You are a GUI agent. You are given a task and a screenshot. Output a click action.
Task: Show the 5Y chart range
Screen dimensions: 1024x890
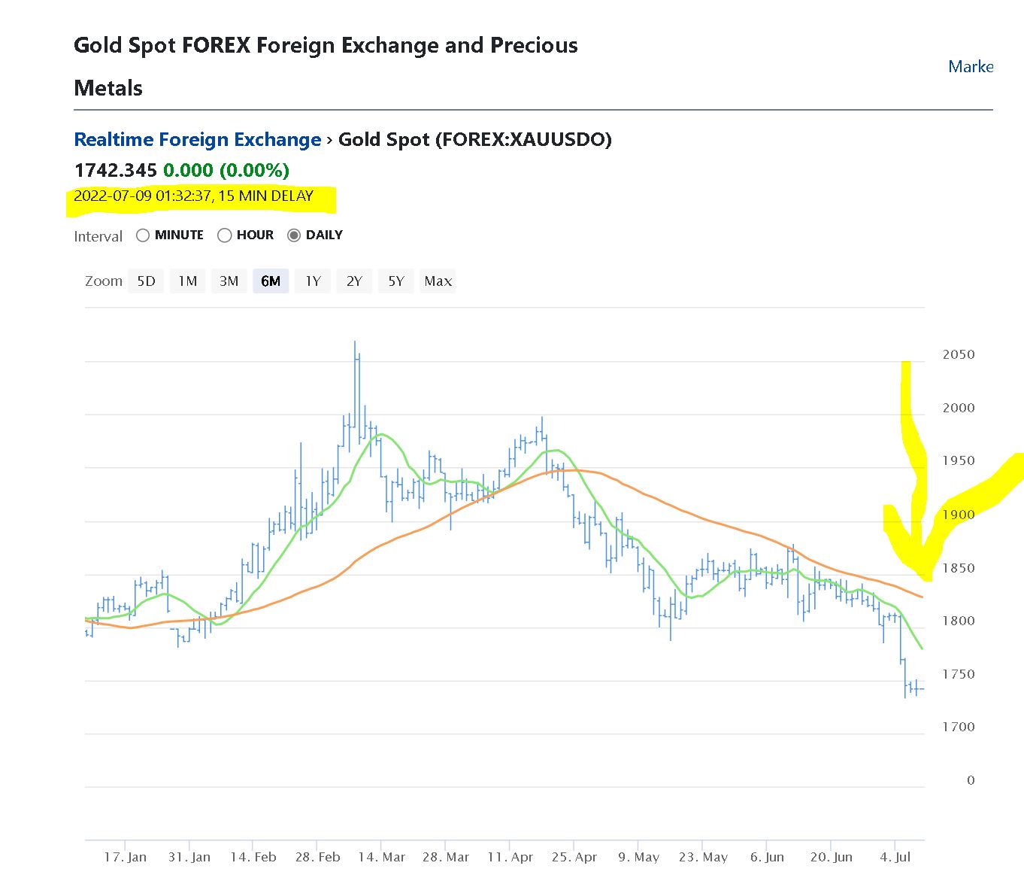396,281
